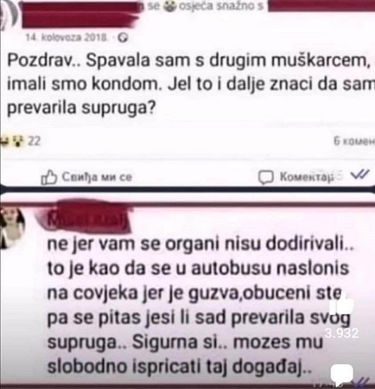
Task: Click the comment bubble icon next to Коментар
Action: 266,177
